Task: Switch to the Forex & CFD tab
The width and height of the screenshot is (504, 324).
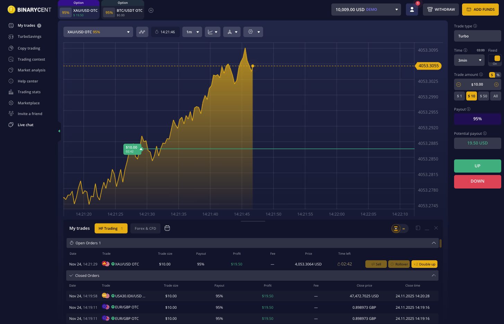Action: click(x=145, y=228)
